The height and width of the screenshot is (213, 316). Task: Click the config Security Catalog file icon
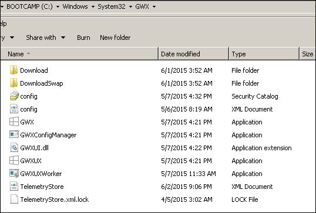point(14,96)
